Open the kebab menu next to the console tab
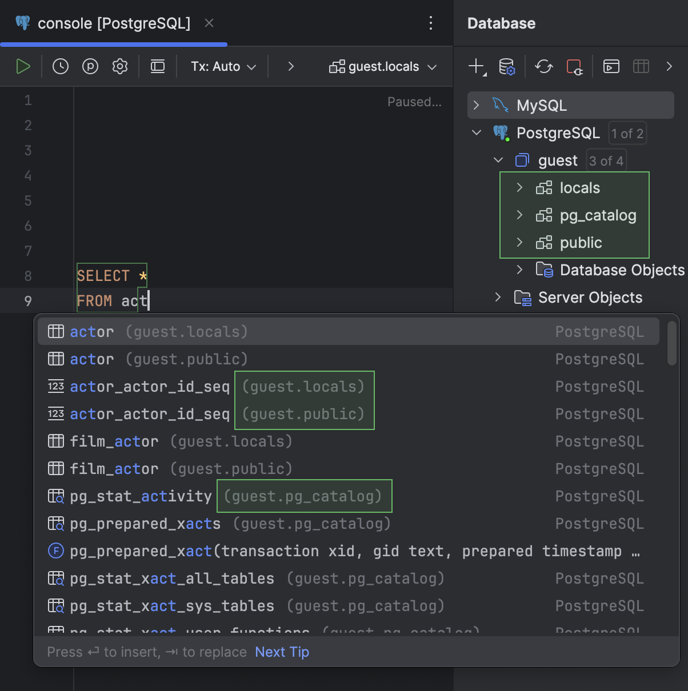 click(430, 23)
